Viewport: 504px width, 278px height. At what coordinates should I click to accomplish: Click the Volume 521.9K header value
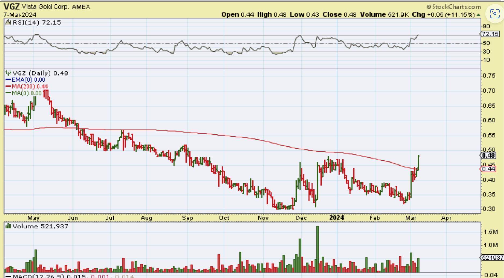(x=384, y=14)
